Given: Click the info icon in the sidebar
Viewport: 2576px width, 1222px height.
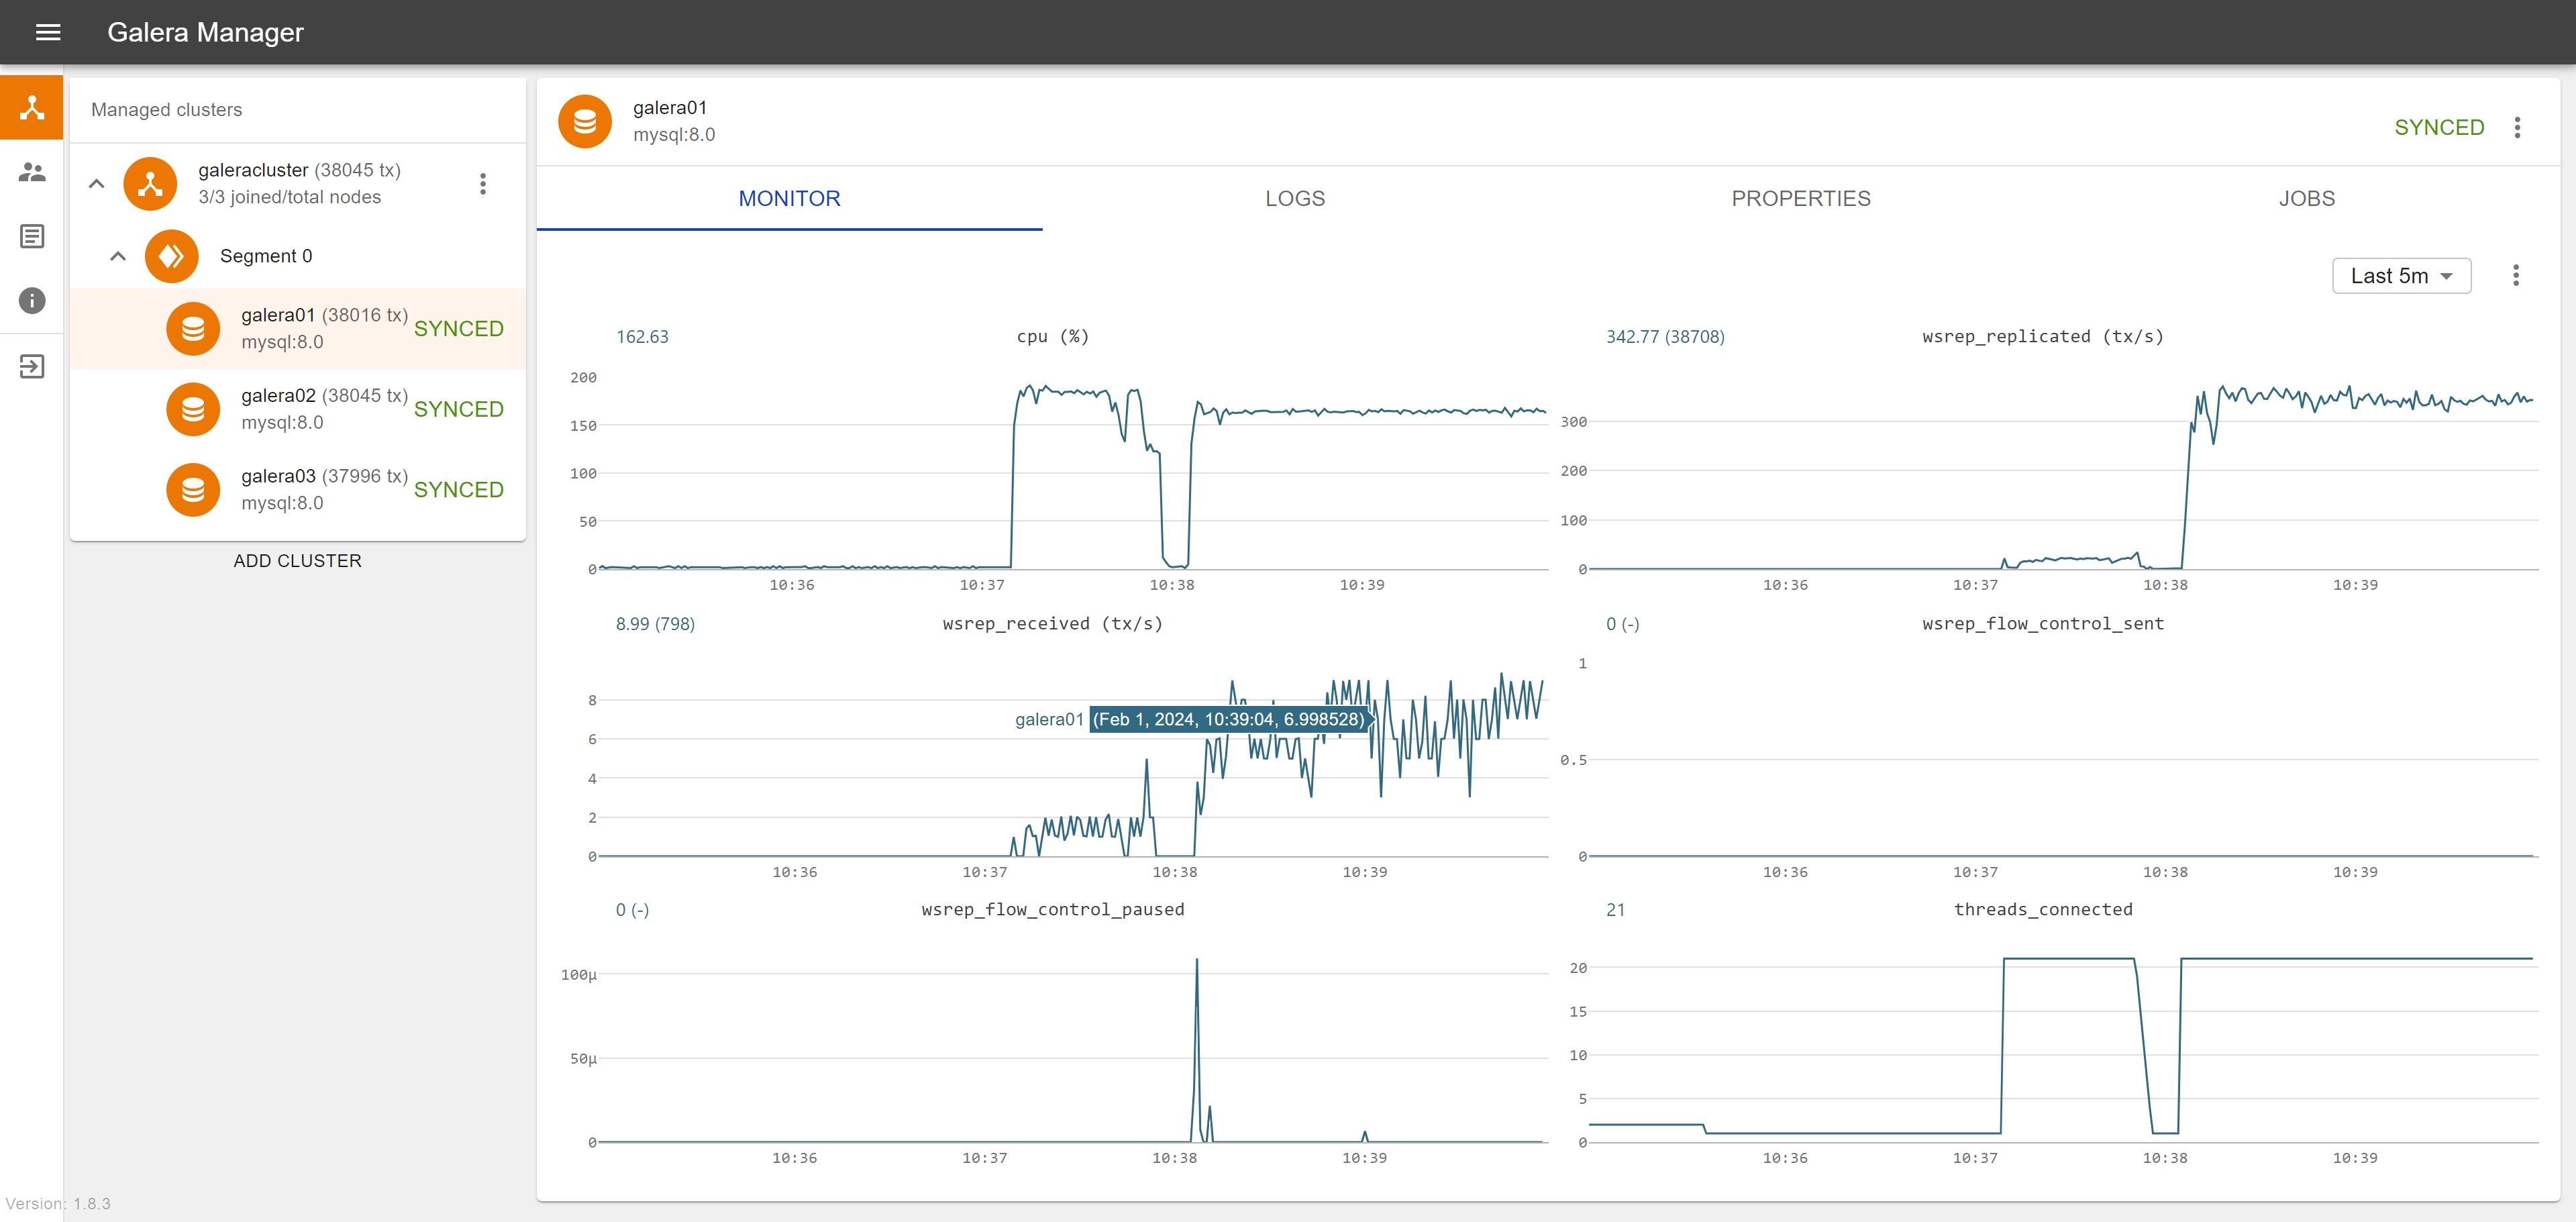Looking at the screenshot, I should pyautogui.click(x=32, y=301).
